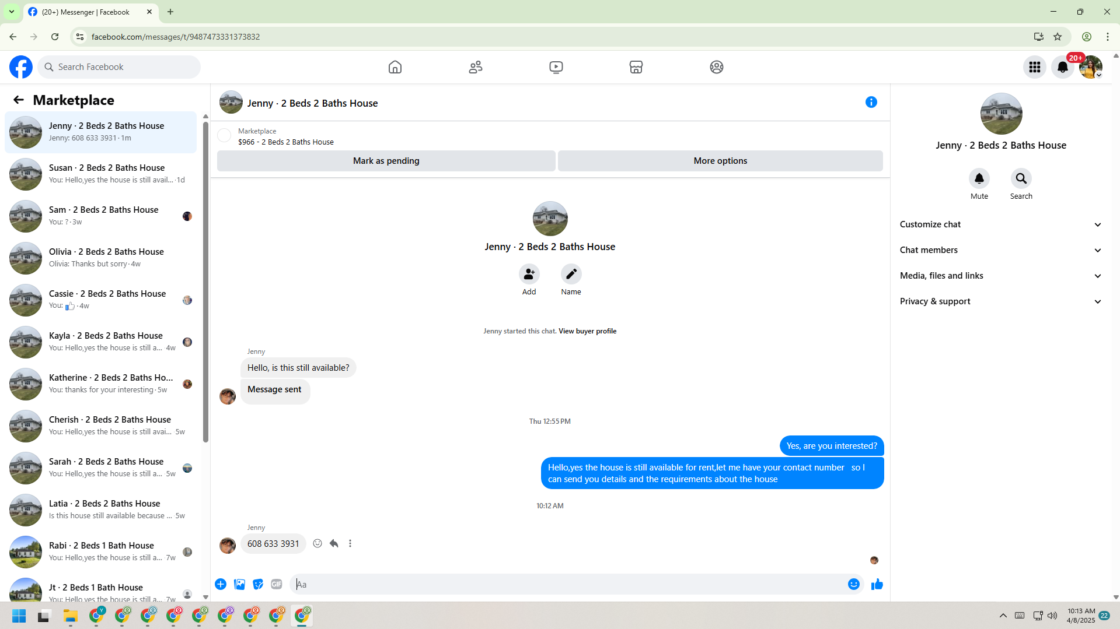Screen dimensions: 1120x629
Task: Reload the page
Action: [55, 37]
